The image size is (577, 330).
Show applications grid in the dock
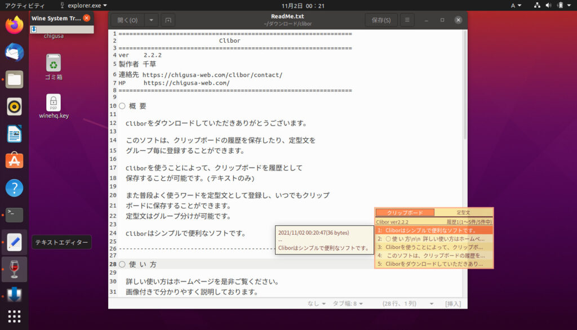coord(14,316)
